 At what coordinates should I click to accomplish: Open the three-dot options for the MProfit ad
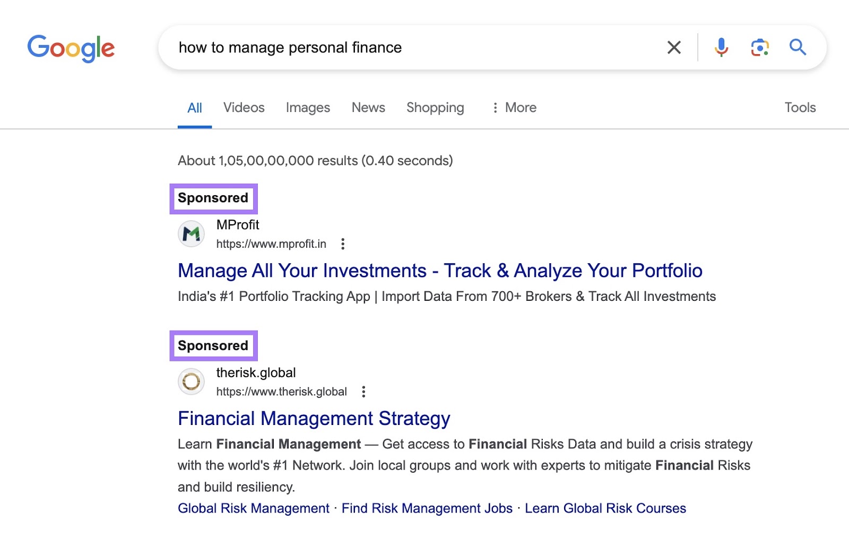tap(343, 244)
